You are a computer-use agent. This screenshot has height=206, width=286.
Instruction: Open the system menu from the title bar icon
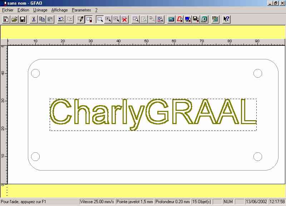5,3
